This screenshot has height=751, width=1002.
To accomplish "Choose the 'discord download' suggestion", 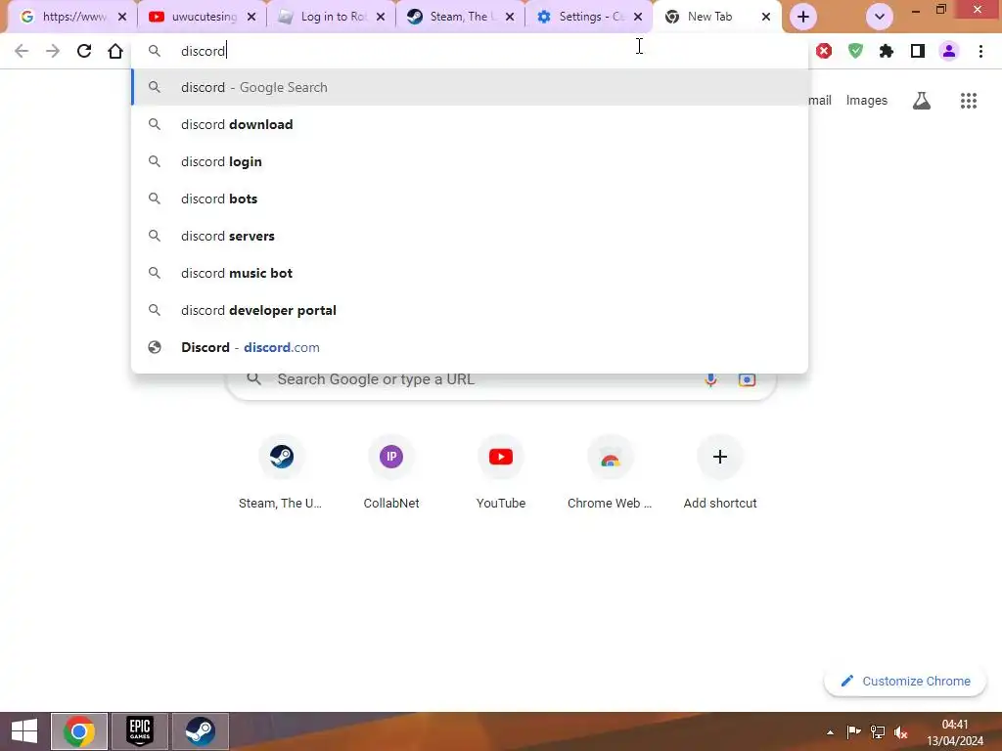I will coord(470,124).
